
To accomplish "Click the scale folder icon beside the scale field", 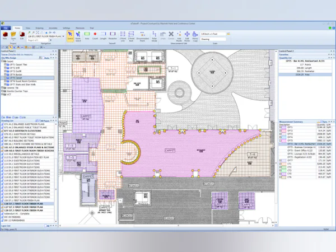I will 228,34.
